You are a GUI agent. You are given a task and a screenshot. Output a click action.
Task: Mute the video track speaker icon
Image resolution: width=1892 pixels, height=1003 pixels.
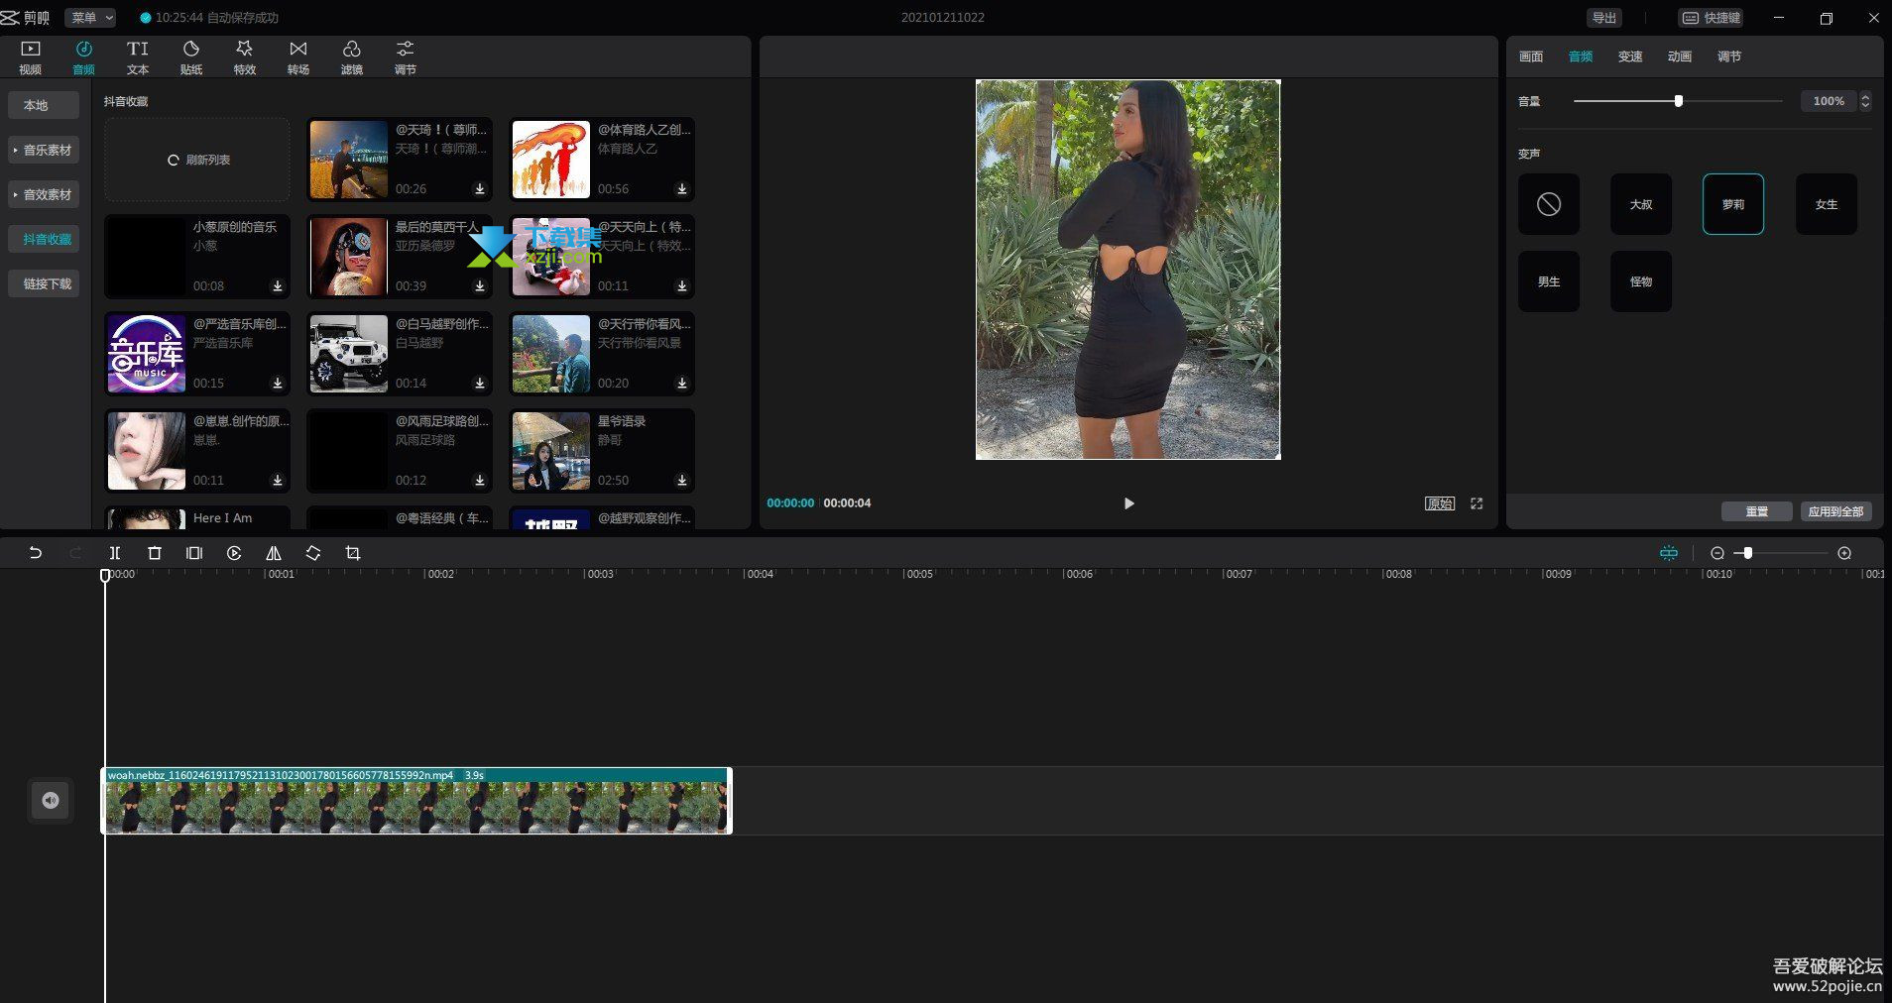(x=51, y=801)
